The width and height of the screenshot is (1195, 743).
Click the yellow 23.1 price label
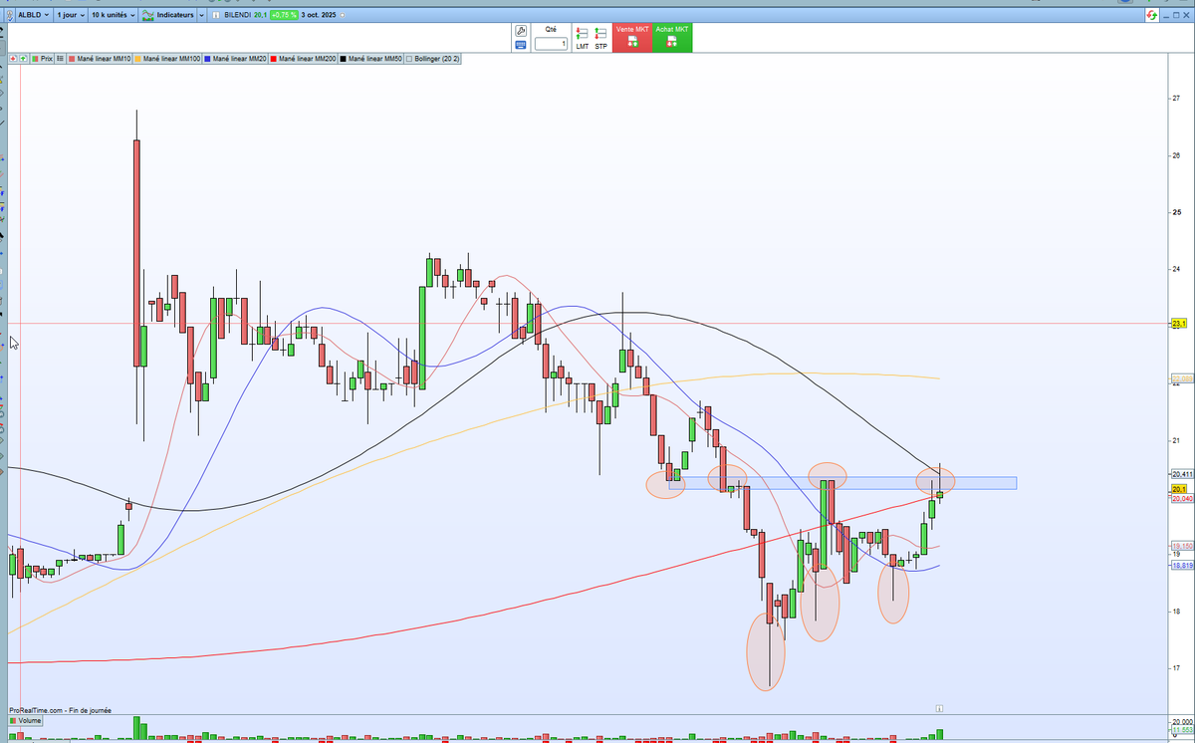point(1178,324)
